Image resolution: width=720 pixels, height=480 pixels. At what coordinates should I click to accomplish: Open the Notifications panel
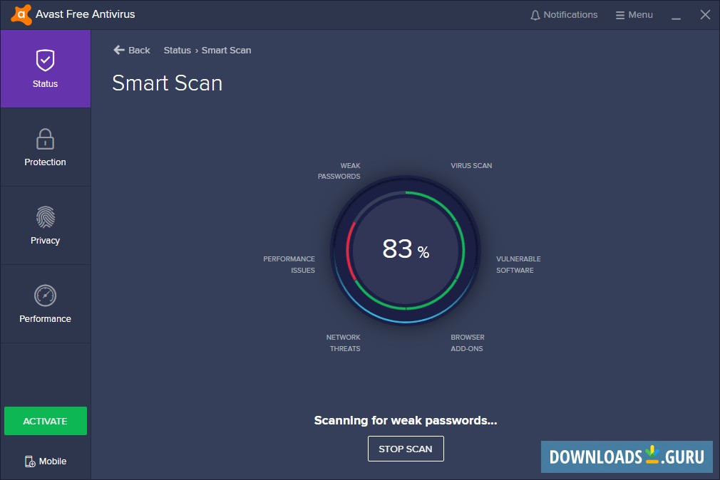pyautogui.click(x=565, y=15)
